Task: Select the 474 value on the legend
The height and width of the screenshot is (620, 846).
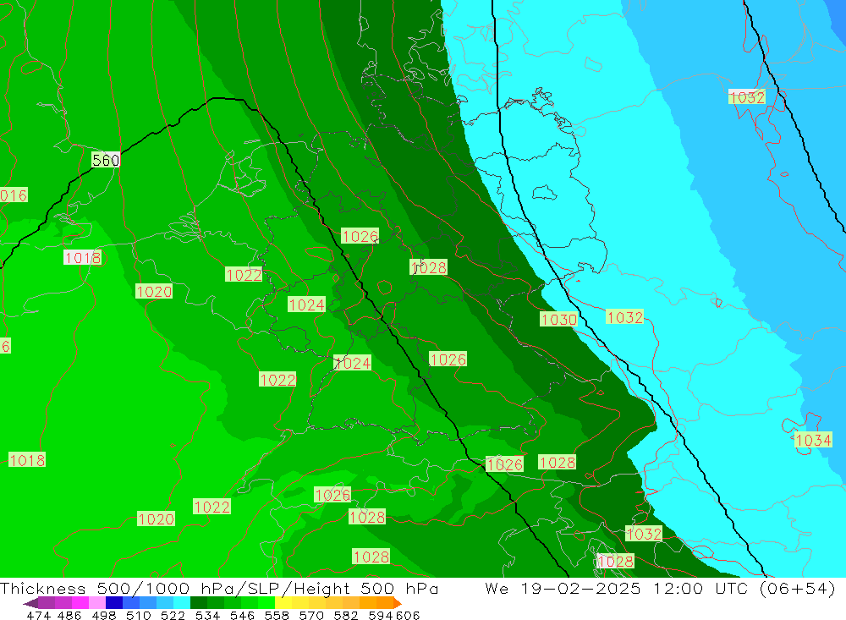Action: (38, 615)
